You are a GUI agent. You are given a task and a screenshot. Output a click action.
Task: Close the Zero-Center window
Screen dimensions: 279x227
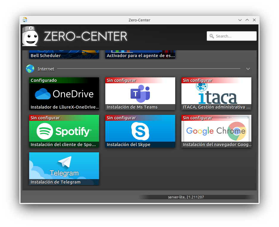[x=254, y=20]
